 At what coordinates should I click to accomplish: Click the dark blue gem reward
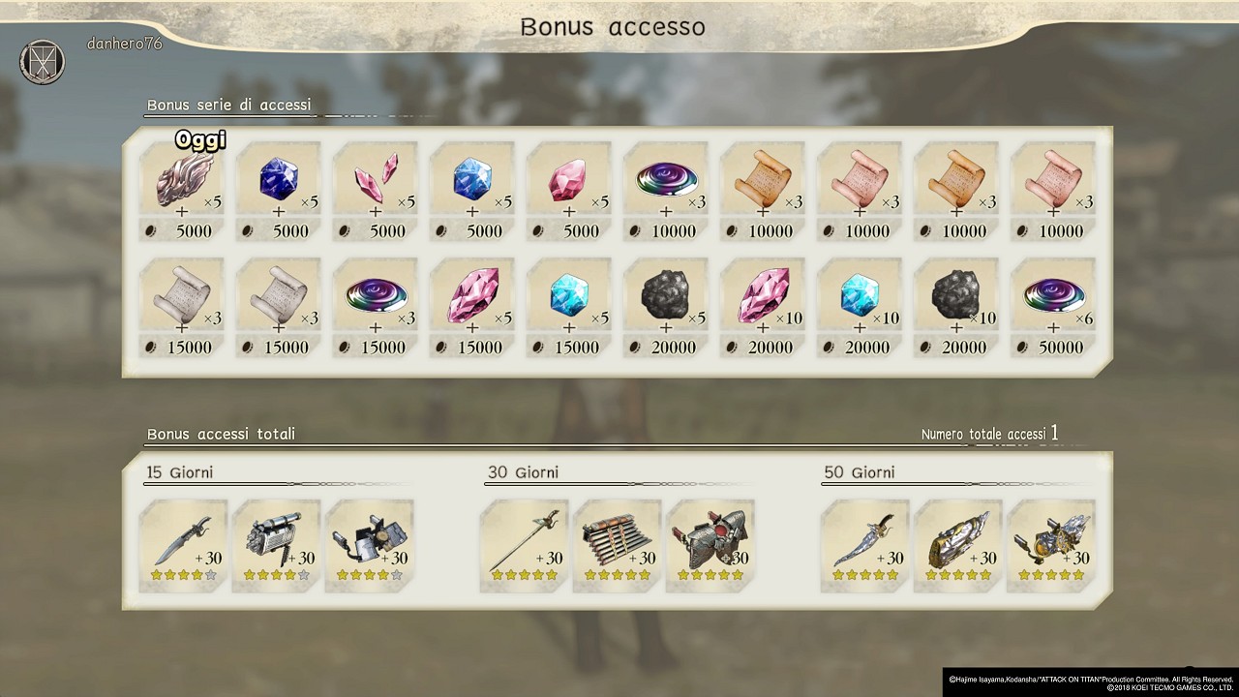279,192
